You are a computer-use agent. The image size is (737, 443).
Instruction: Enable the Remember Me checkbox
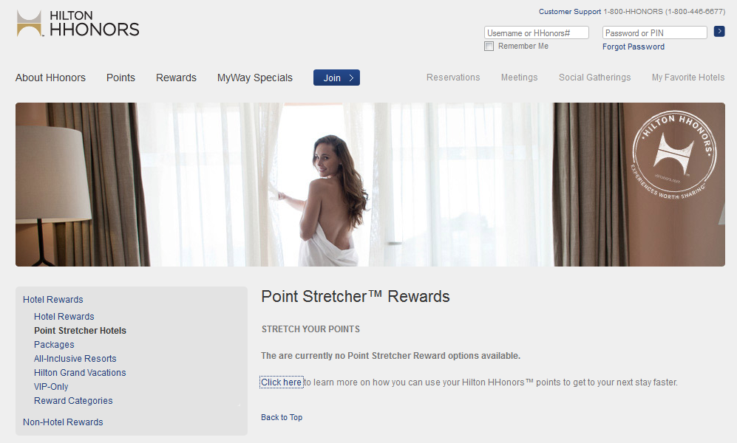(x=489, y=47)
